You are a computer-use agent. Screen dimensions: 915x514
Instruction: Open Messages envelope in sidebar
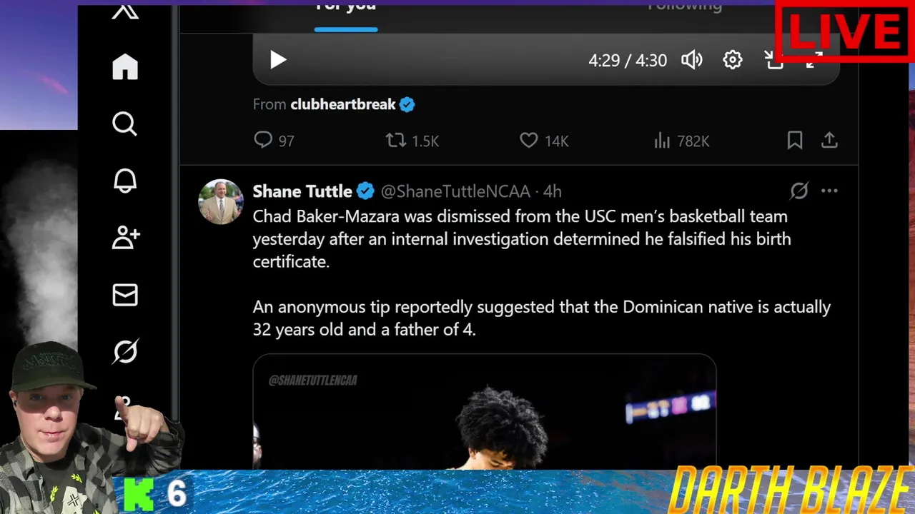coord(125,295)
